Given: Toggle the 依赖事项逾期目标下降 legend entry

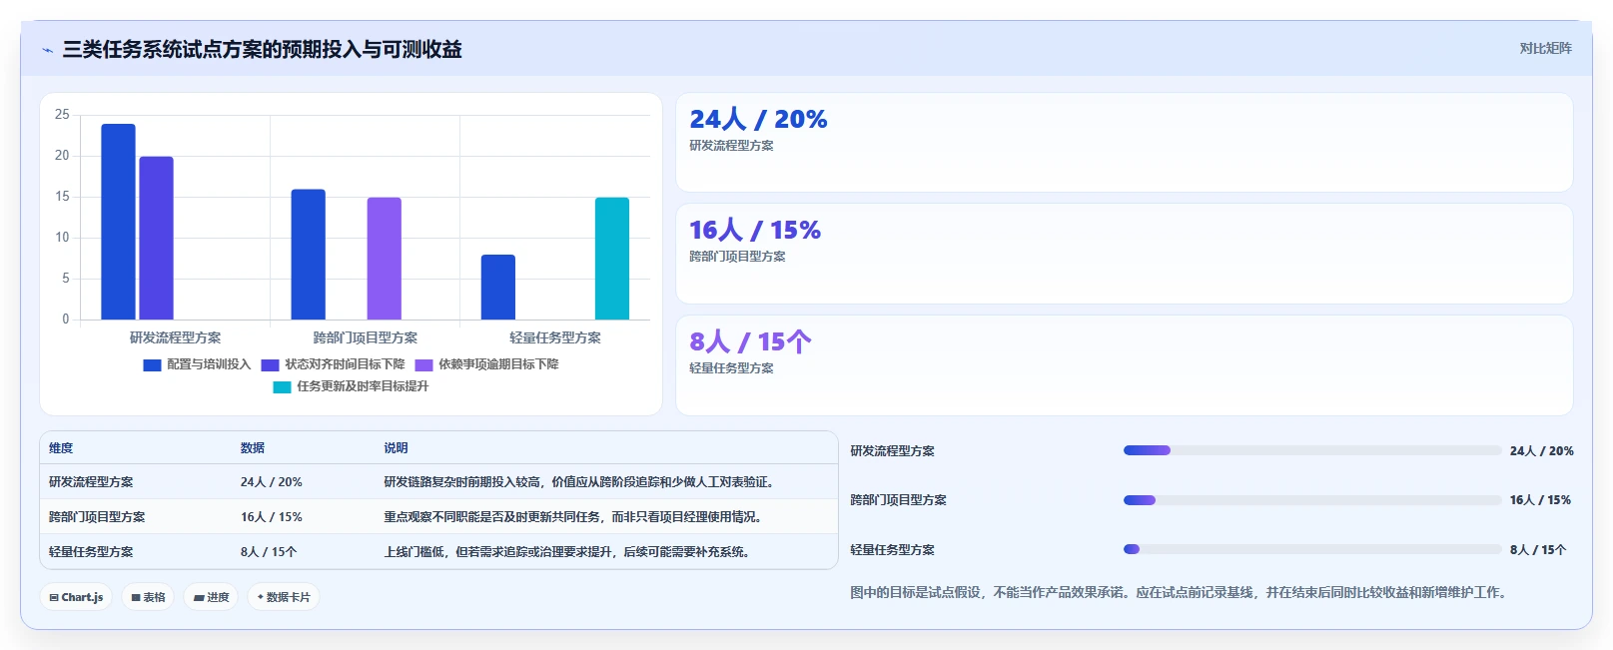Looking at the screenshot, I should (x=486, y=364).
